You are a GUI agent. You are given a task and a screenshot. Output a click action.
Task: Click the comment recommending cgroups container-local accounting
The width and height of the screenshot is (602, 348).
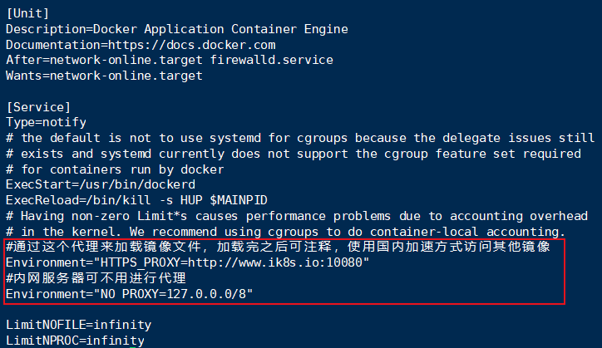point(285,231)
